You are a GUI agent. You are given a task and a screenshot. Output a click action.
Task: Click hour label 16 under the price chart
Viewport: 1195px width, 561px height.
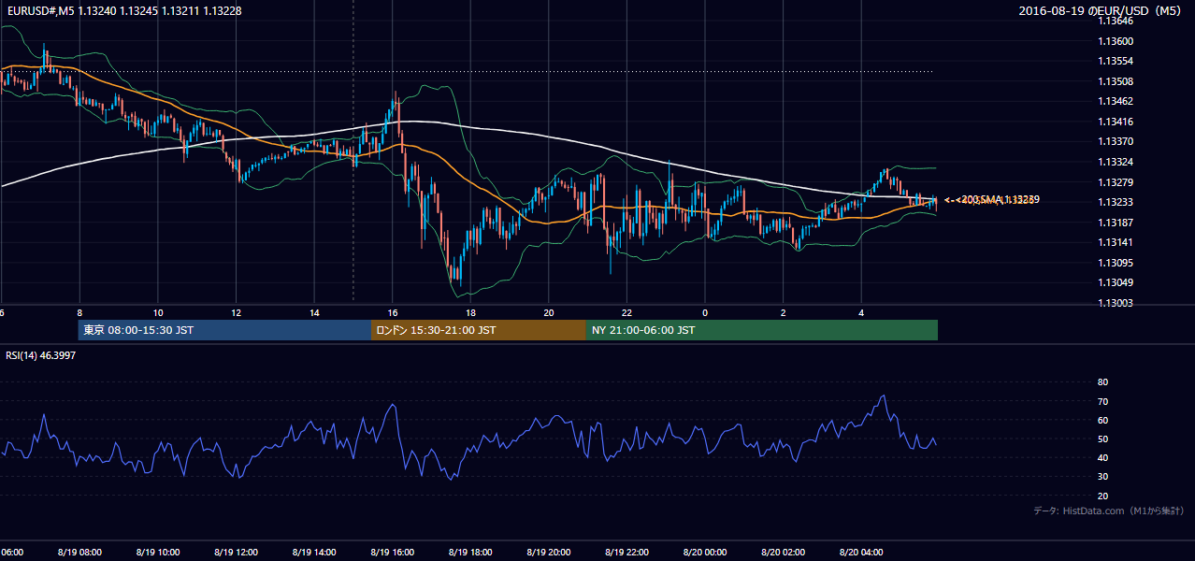coord(393,313)
